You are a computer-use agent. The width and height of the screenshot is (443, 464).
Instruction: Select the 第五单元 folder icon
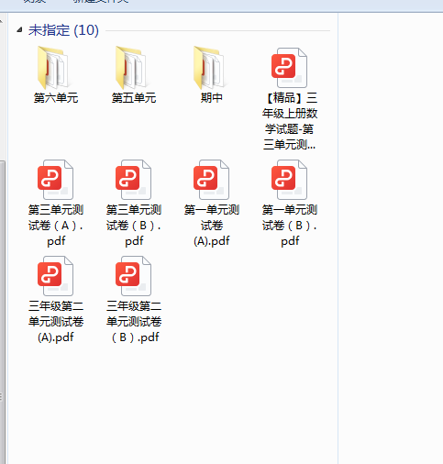pyautogui.click(x=132, y=68)
